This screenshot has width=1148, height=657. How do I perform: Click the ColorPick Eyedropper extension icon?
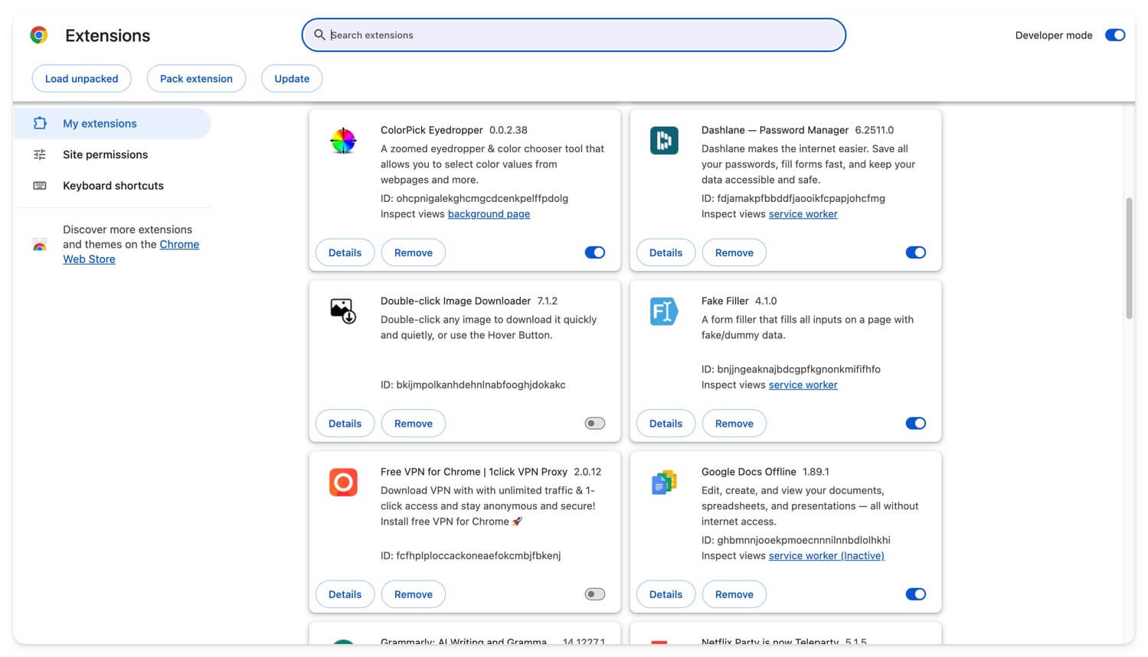point(343,141)
